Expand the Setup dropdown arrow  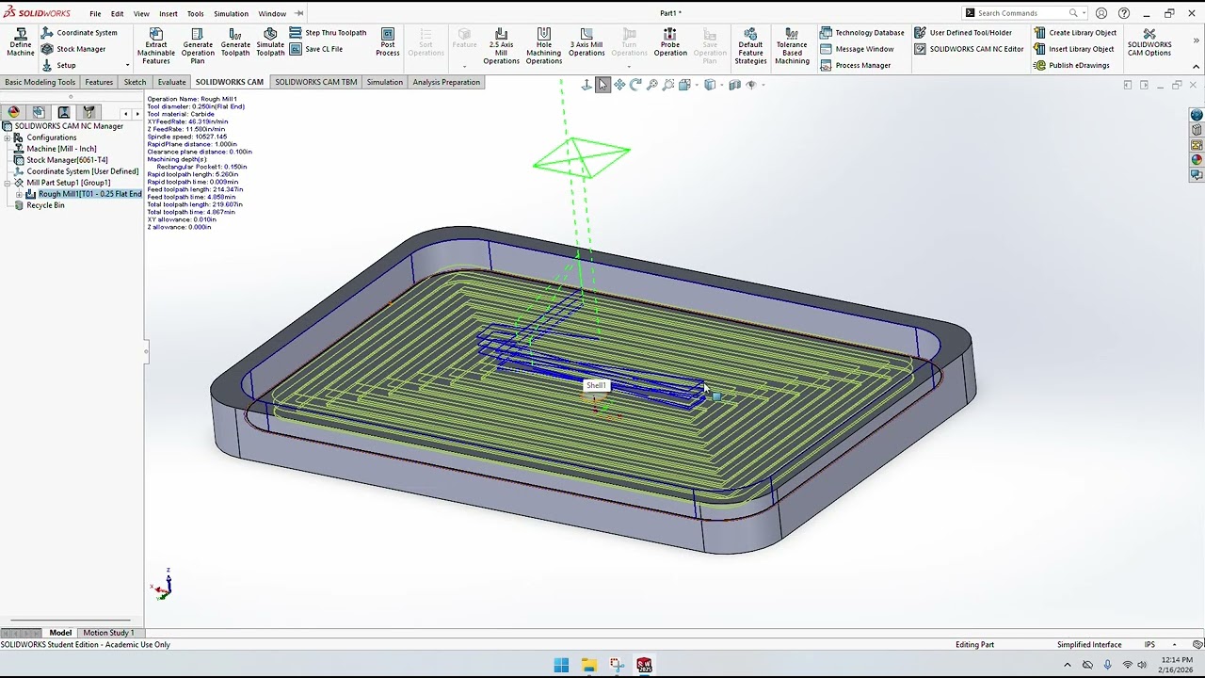click(127, 66)
